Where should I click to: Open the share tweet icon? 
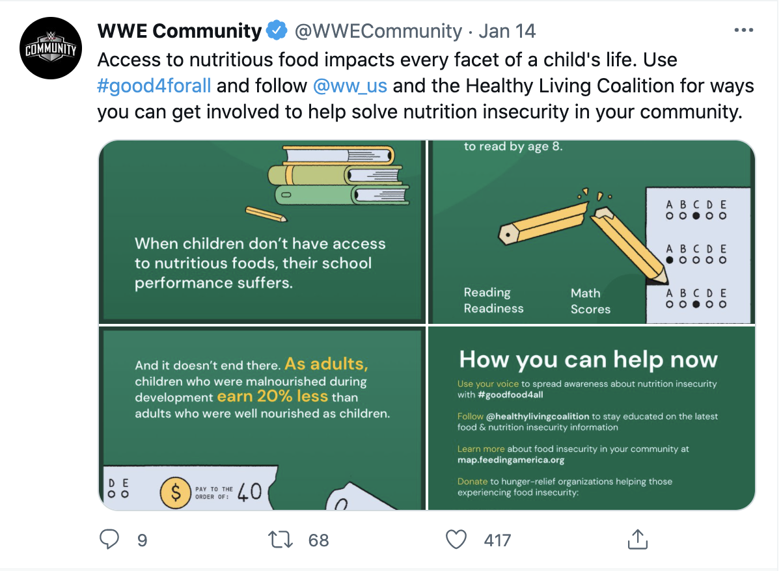click(x=637, y=538)
